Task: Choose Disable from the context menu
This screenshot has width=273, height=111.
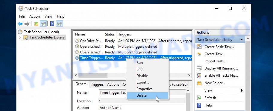Action: [x=148, y=76]
